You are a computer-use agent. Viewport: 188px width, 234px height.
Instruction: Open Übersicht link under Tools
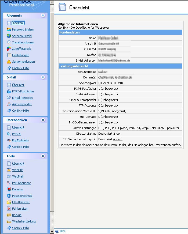[x=18, y=164]
